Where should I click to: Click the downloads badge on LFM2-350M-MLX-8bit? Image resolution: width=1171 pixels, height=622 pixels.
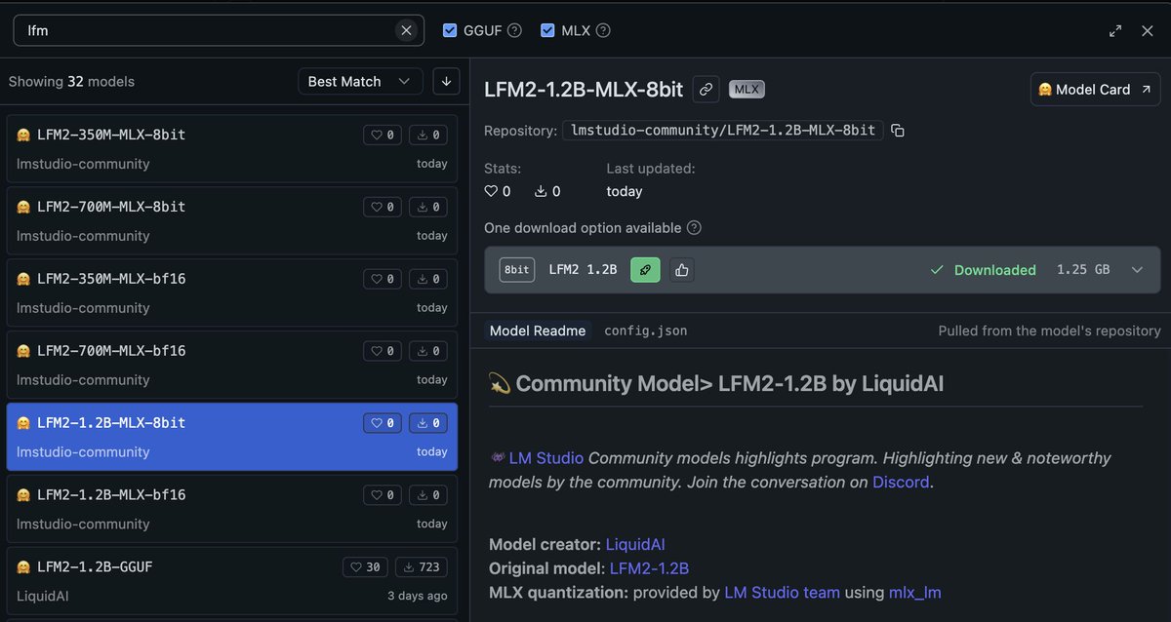pos(427,135)
